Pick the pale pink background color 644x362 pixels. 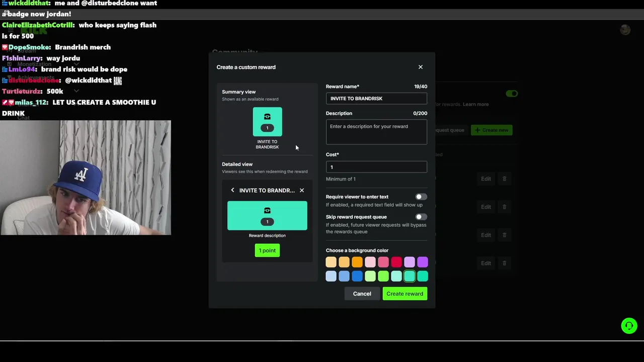[370, 262]
